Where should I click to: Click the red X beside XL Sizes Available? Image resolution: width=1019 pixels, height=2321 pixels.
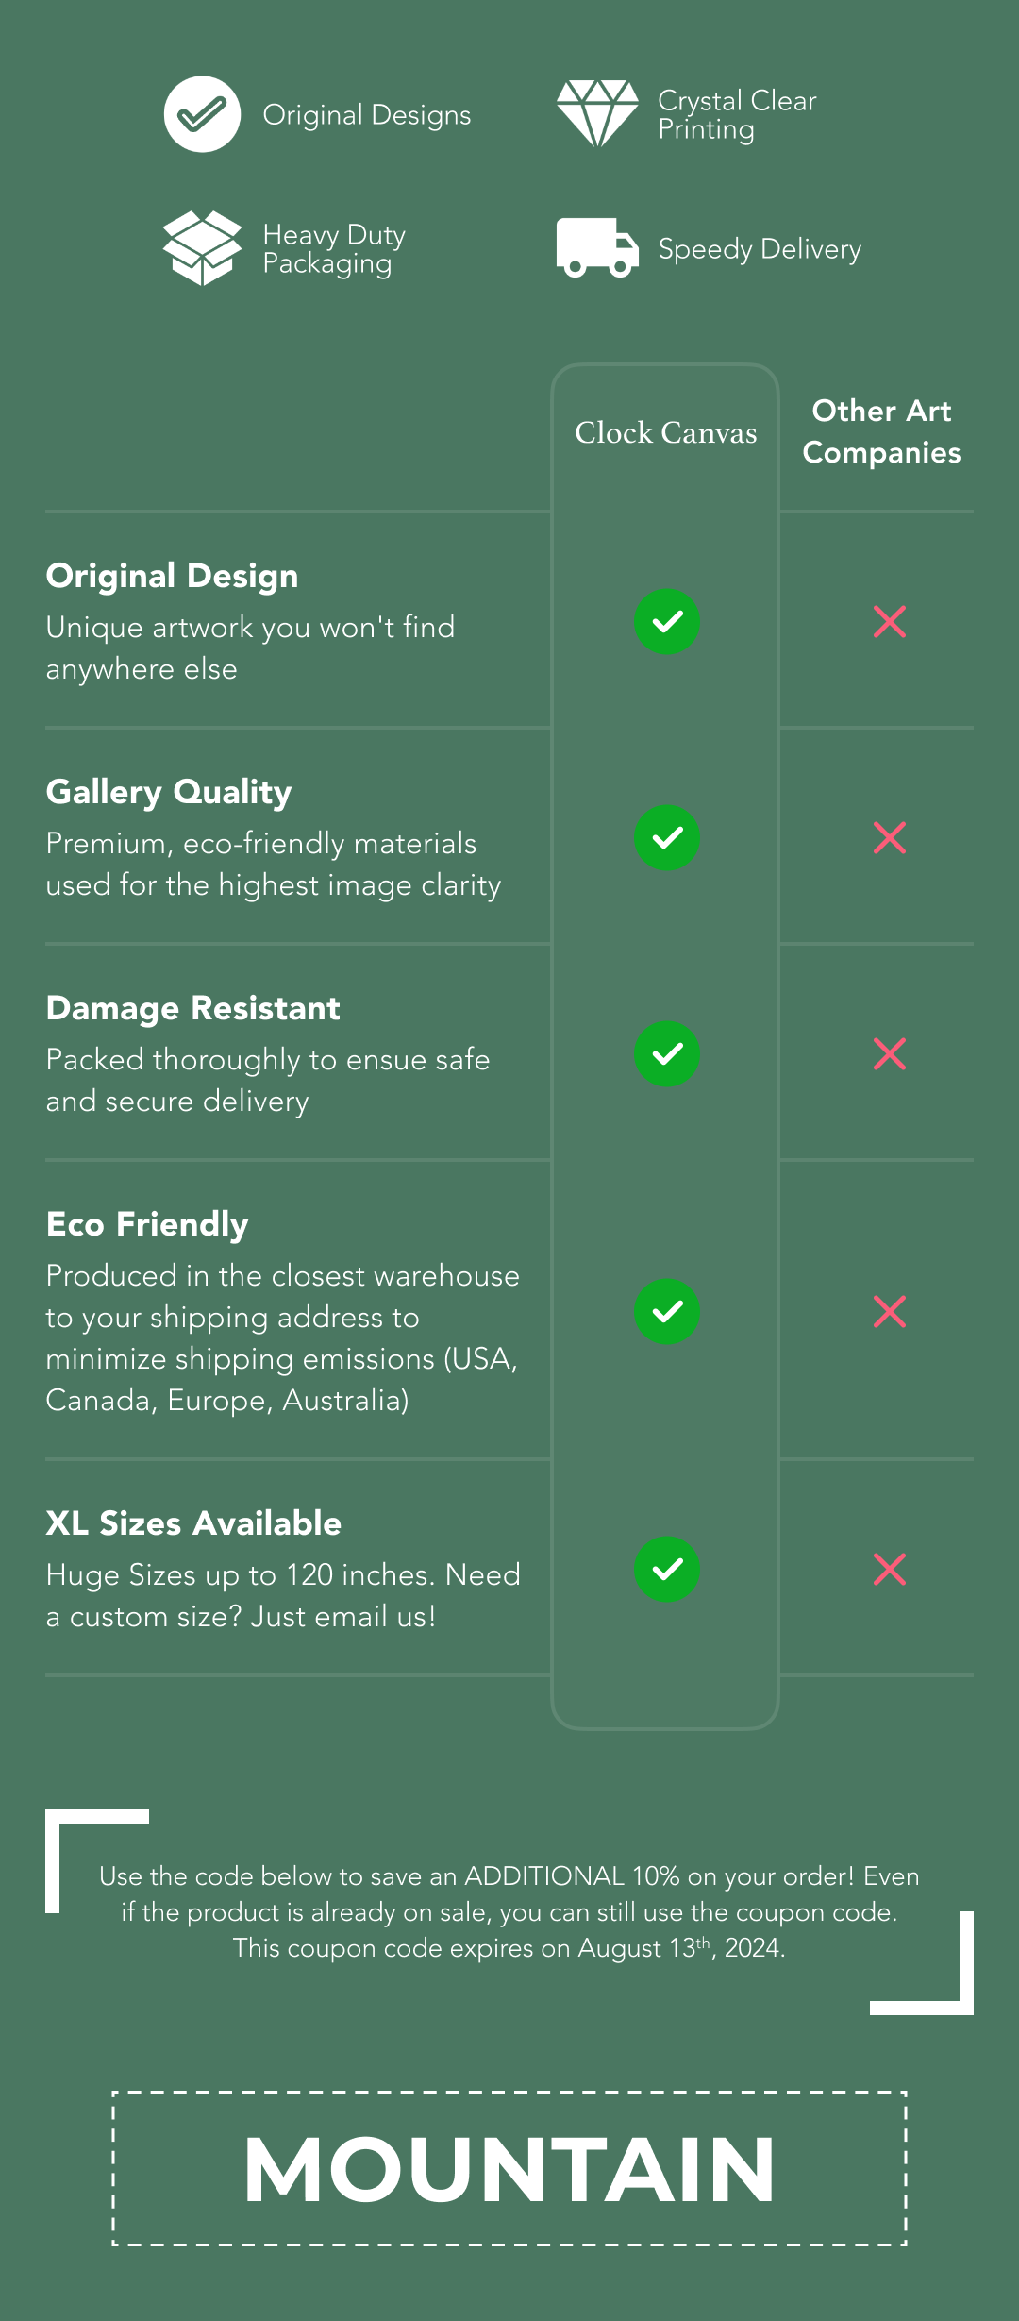[x=890, y=1570]
